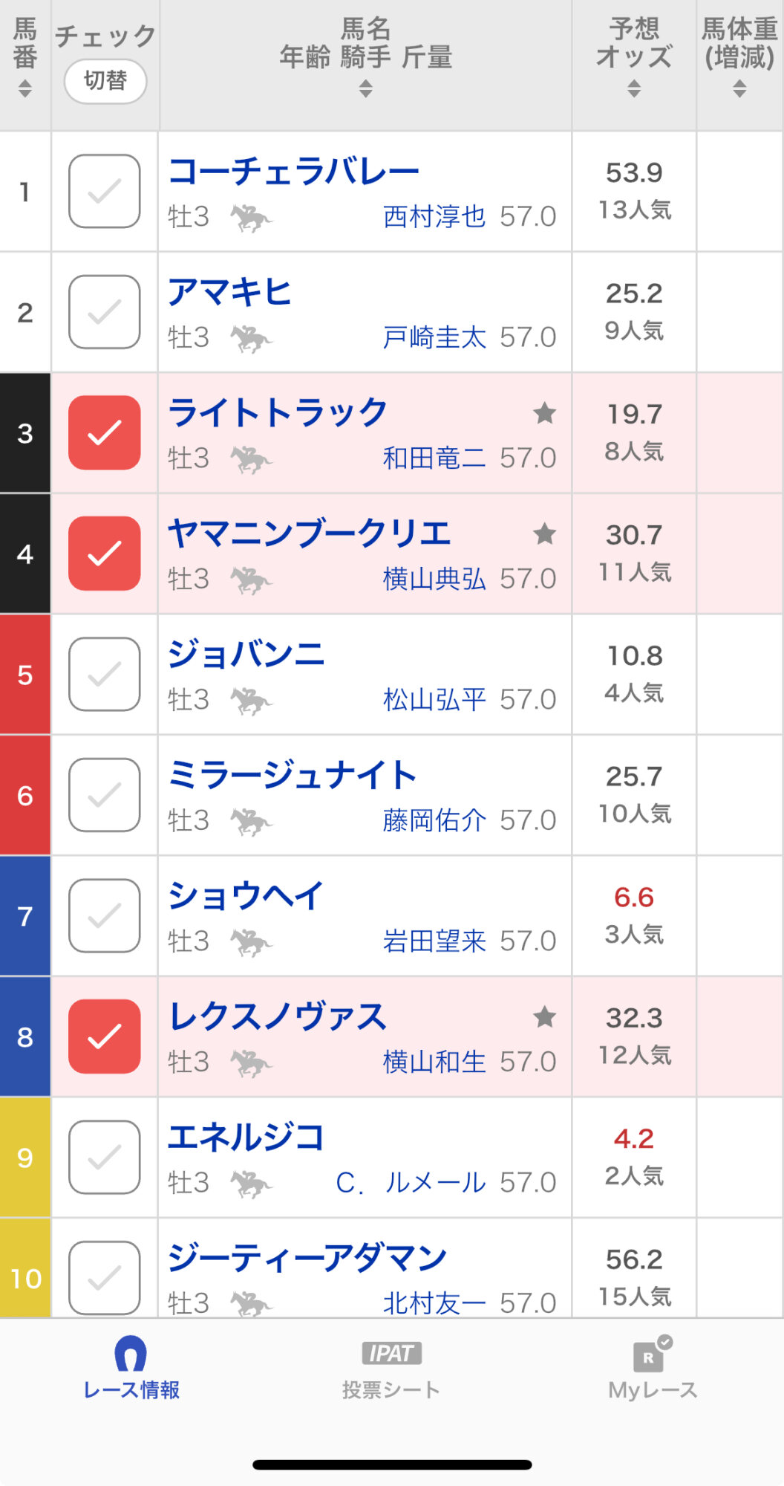784x1486 pixels.
Task: Tap horse silhouette icon for アマキヒ
Action: pos(251,339)
